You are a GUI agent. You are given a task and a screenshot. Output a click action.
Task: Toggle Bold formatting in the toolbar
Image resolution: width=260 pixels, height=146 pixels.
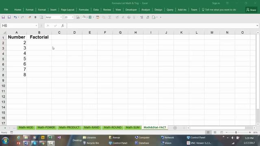tap(35, 17)
